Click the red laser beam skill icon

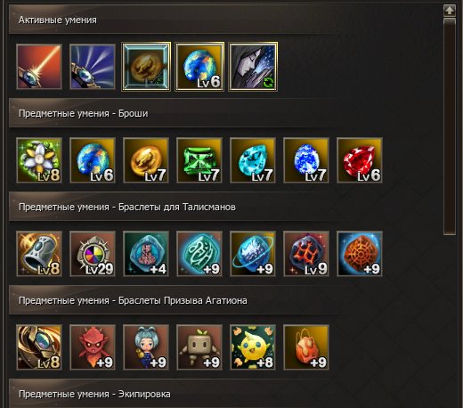click(39, 67)
